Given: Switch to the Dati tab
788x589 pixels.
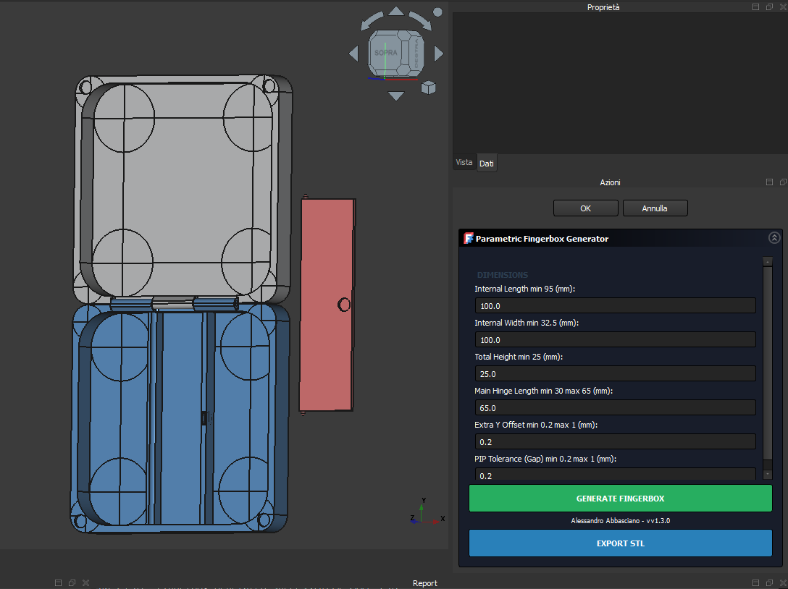Looking at the screenshot, I should [x=487, y=164].
